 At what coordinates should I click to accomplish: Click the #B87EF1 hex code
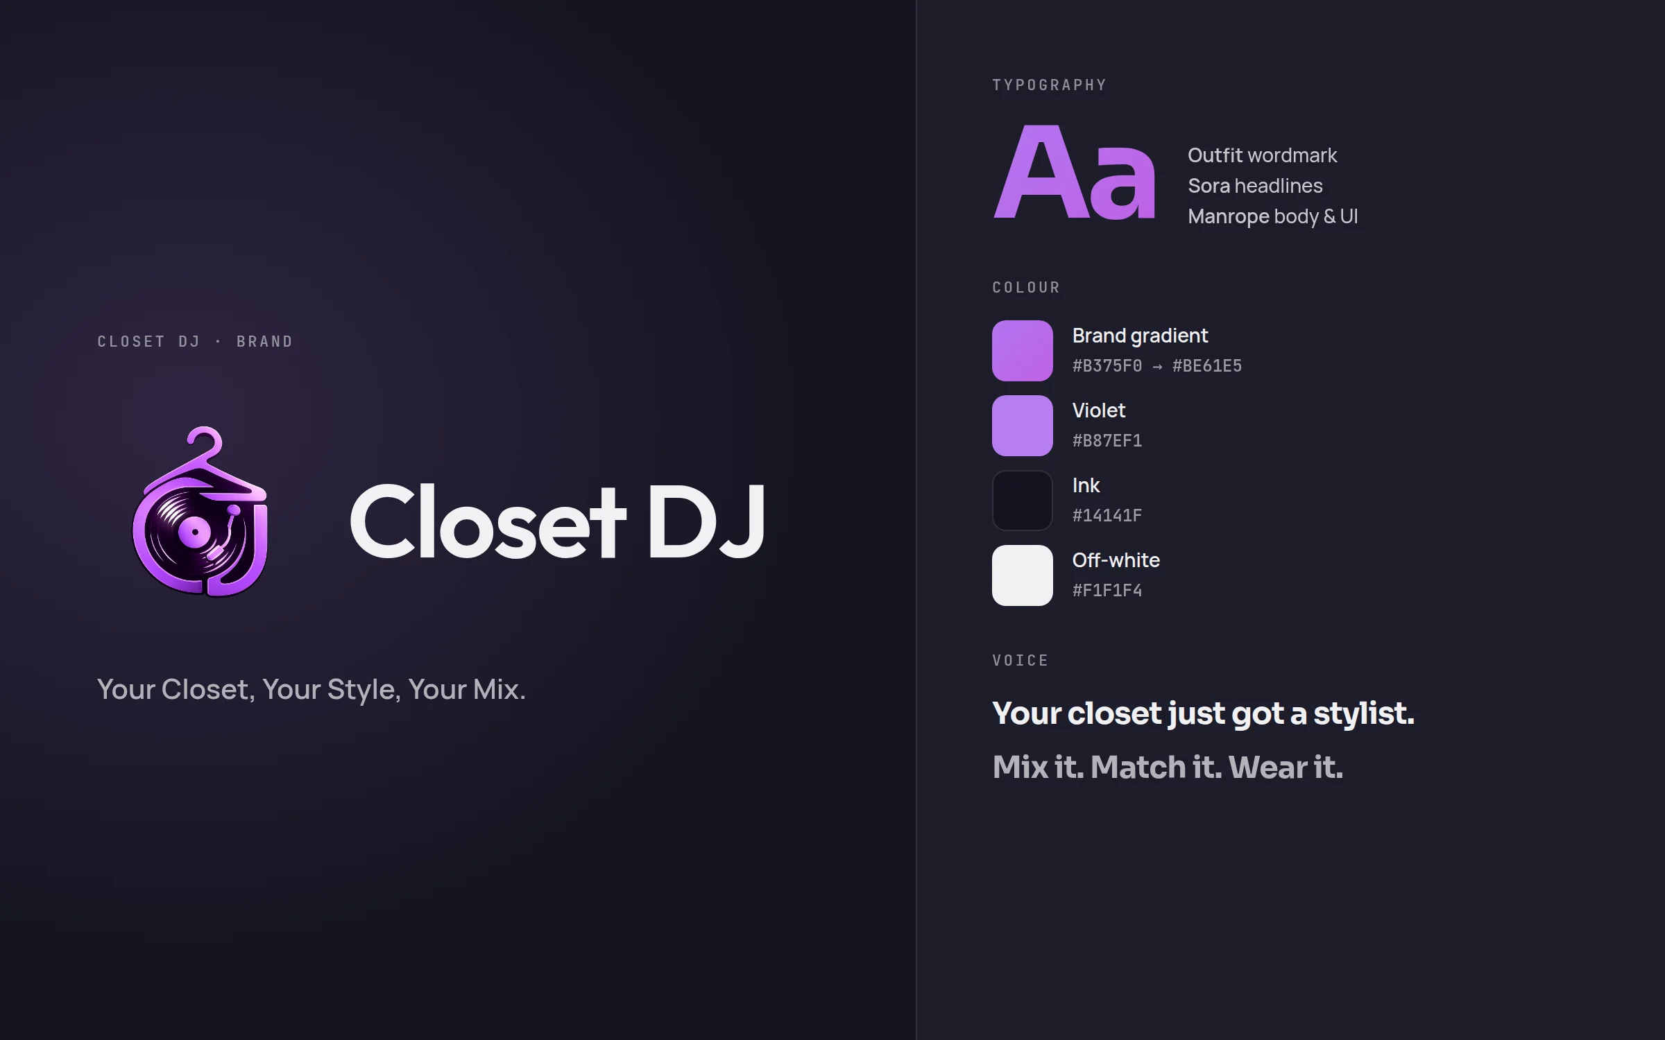(x=1107, y=441)
